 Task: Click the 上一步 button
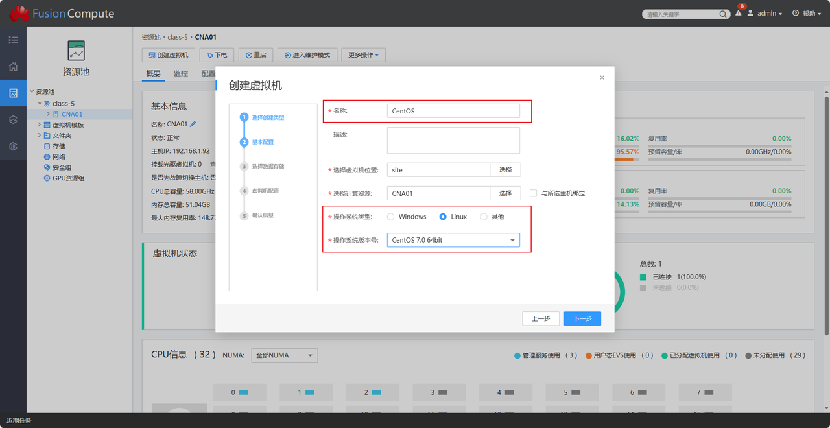[x=541, y=318]
